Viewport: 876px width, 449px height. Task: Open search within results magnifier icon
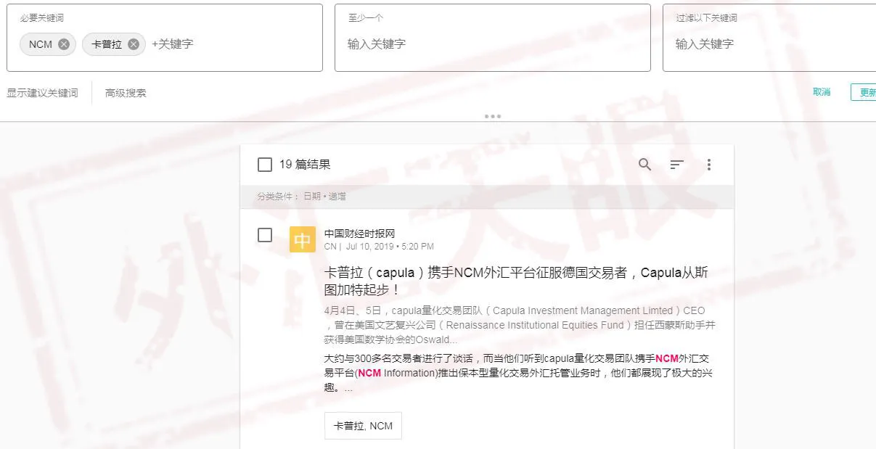644,165
